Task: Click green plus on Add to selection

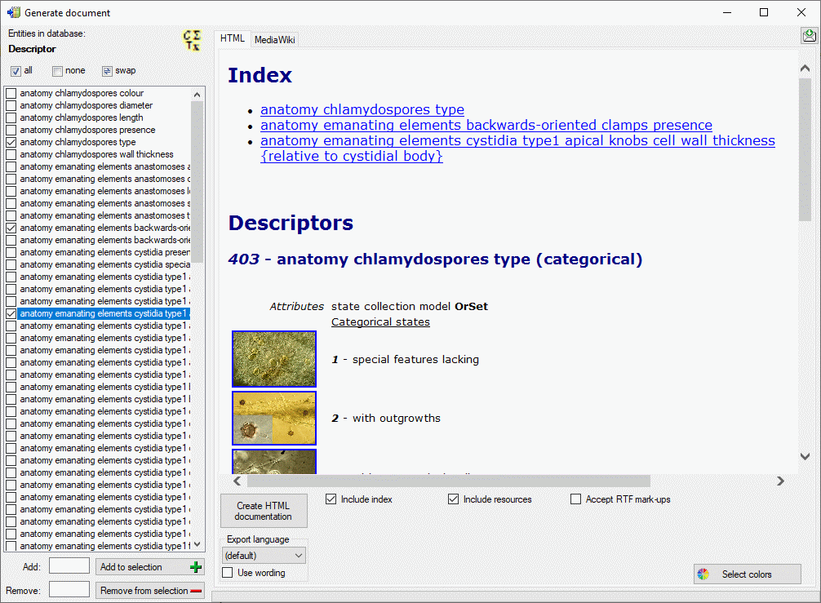Action: 195,567
